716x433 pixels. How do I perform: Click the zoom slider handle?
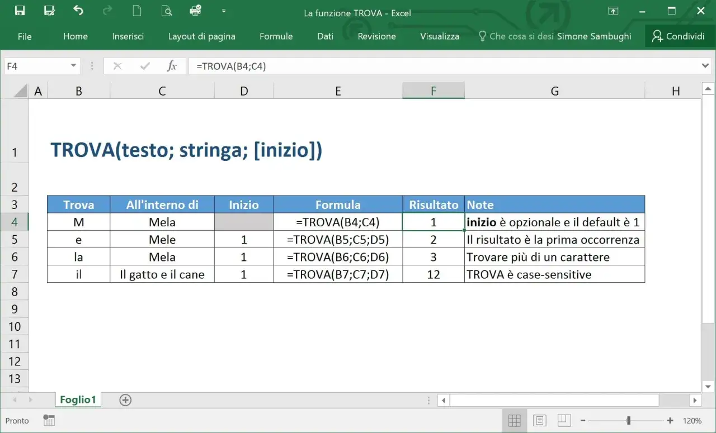(629, 420)
